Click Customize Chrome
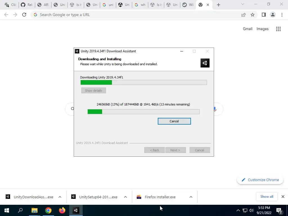Viewport: 288px width, 216px height. coord(260,180)
